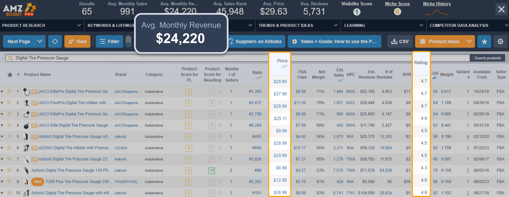Viewport: 509px width, 197px height.
Task: Close the AMZ Scout panel
Action: [501, 9]
